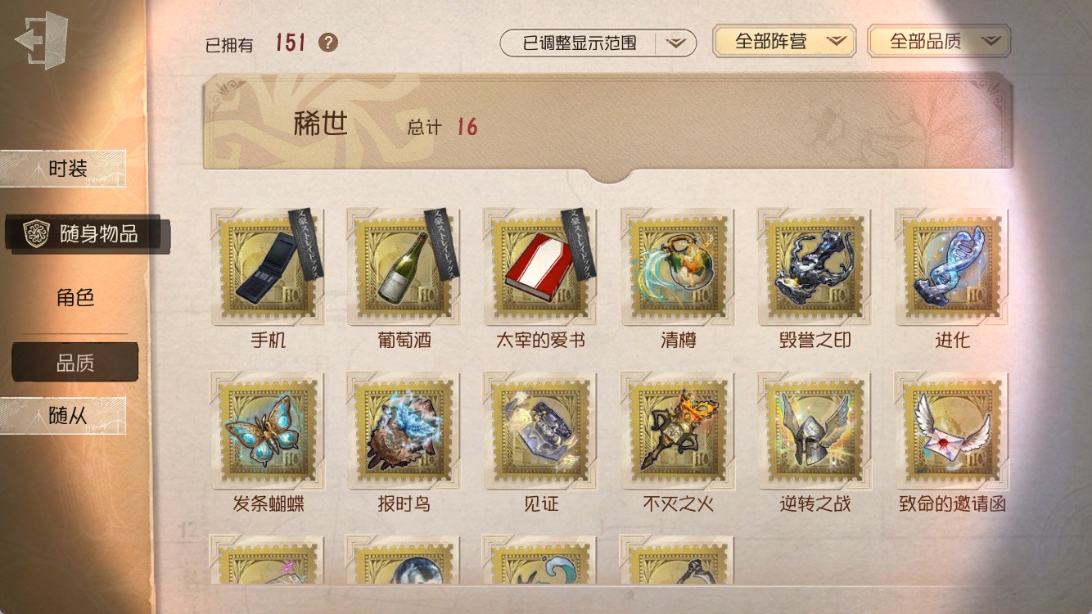Select the 毁誉之印 accessory thumbnail
This screenshot has height=614, width=1092.
814,267
